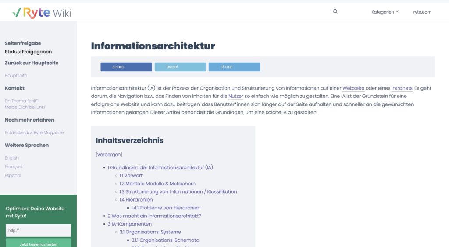Jump to 2 Was macht ein Informationsarchitekt?

pyautogui.click(x=154, y=216)
